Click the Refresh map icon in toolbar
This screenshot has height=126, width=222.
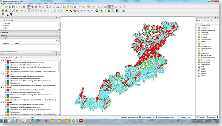(75, 7)
